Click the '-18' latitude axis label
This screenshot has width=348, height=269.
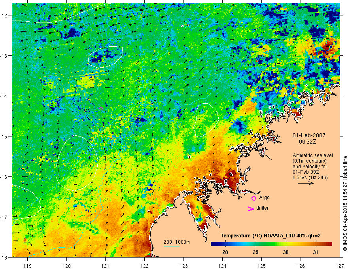point(4,257)
